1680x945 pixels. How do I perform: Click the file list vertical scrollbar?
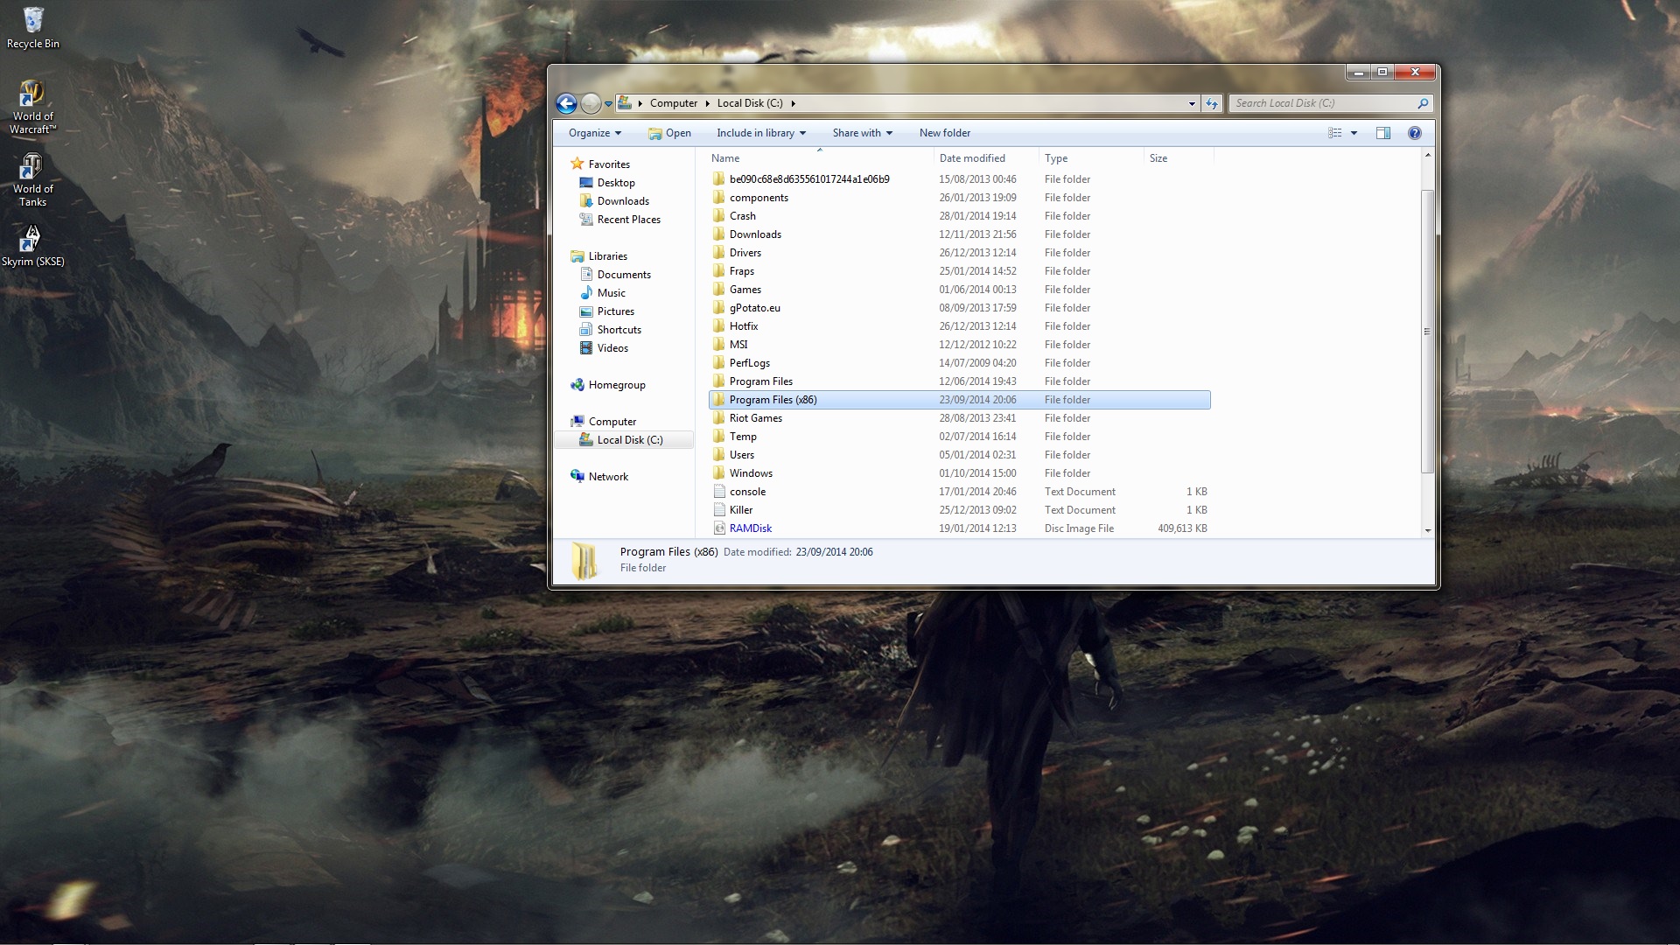click(x=1427, y=332)
